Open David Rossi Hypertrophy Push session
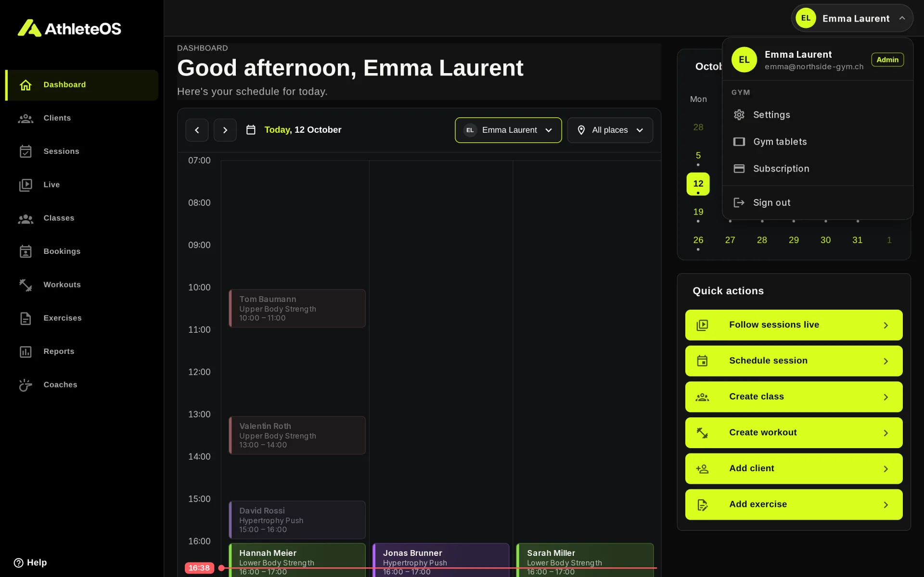Image resolution: width=924 pixels, height=577 pixels. point(297,520)
